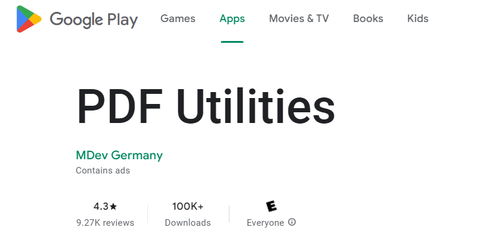The width and height of the screenshot is (487, 243).
Task: Switch to the Movies & TV tab
Action: [x=299, y=18]
